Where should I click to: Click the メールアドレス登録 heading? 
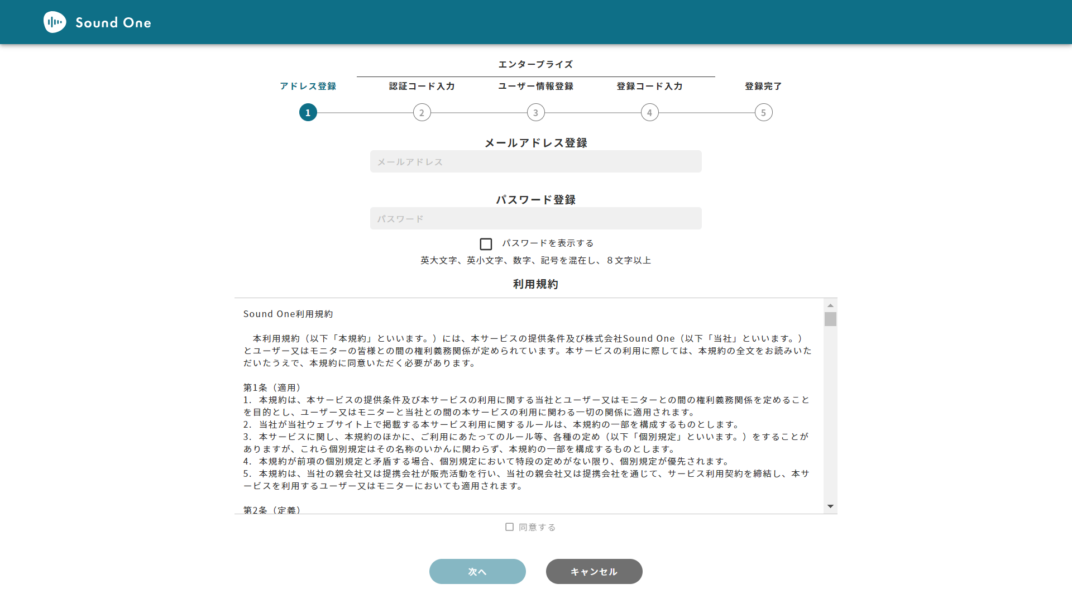536,143
